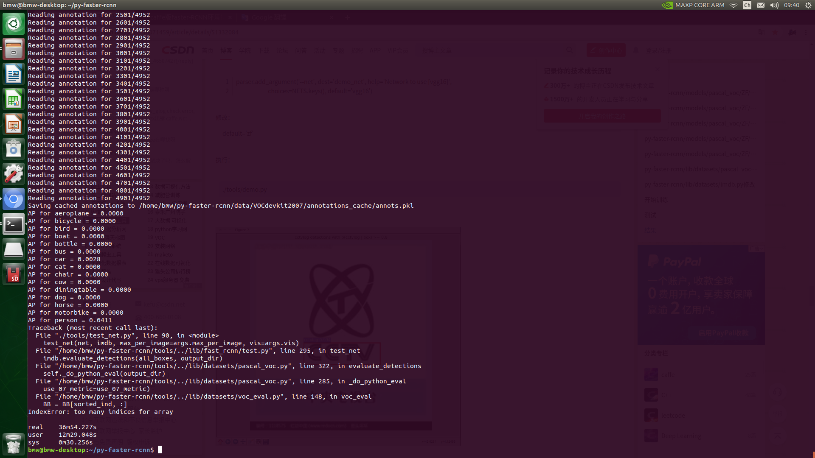This screenshot has height=458, width=815.
Task: Launch the Chromium browser from the dock
Action: coord(14,198)
